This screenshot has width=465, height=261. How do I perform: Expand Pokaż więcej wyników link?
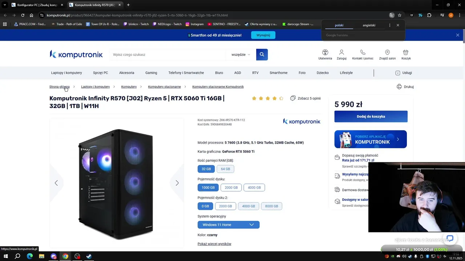click(x=214, y=244)
